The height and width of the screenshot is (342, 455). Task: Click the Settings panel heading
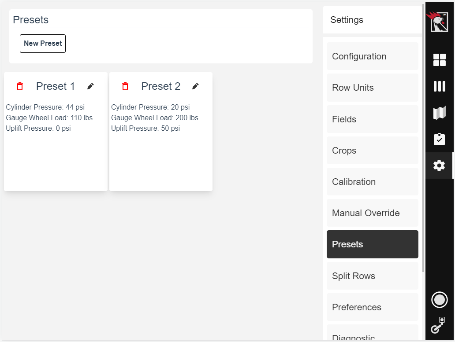347,20
